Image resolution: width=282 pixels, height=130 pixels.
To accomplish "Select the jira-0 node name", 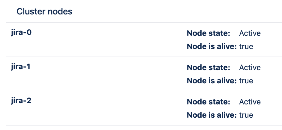I will point(21,32).
